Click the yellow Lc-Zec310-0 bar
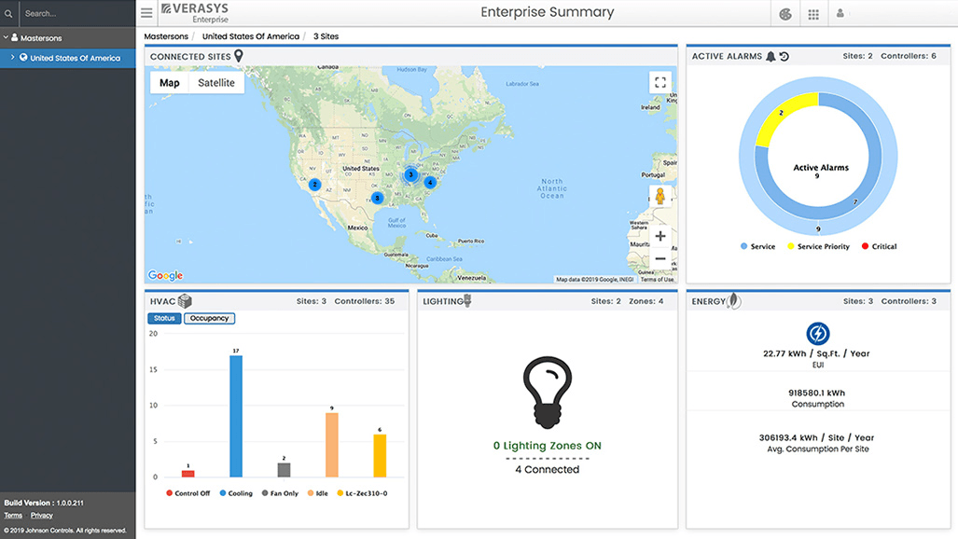 (x=380, y=456)
